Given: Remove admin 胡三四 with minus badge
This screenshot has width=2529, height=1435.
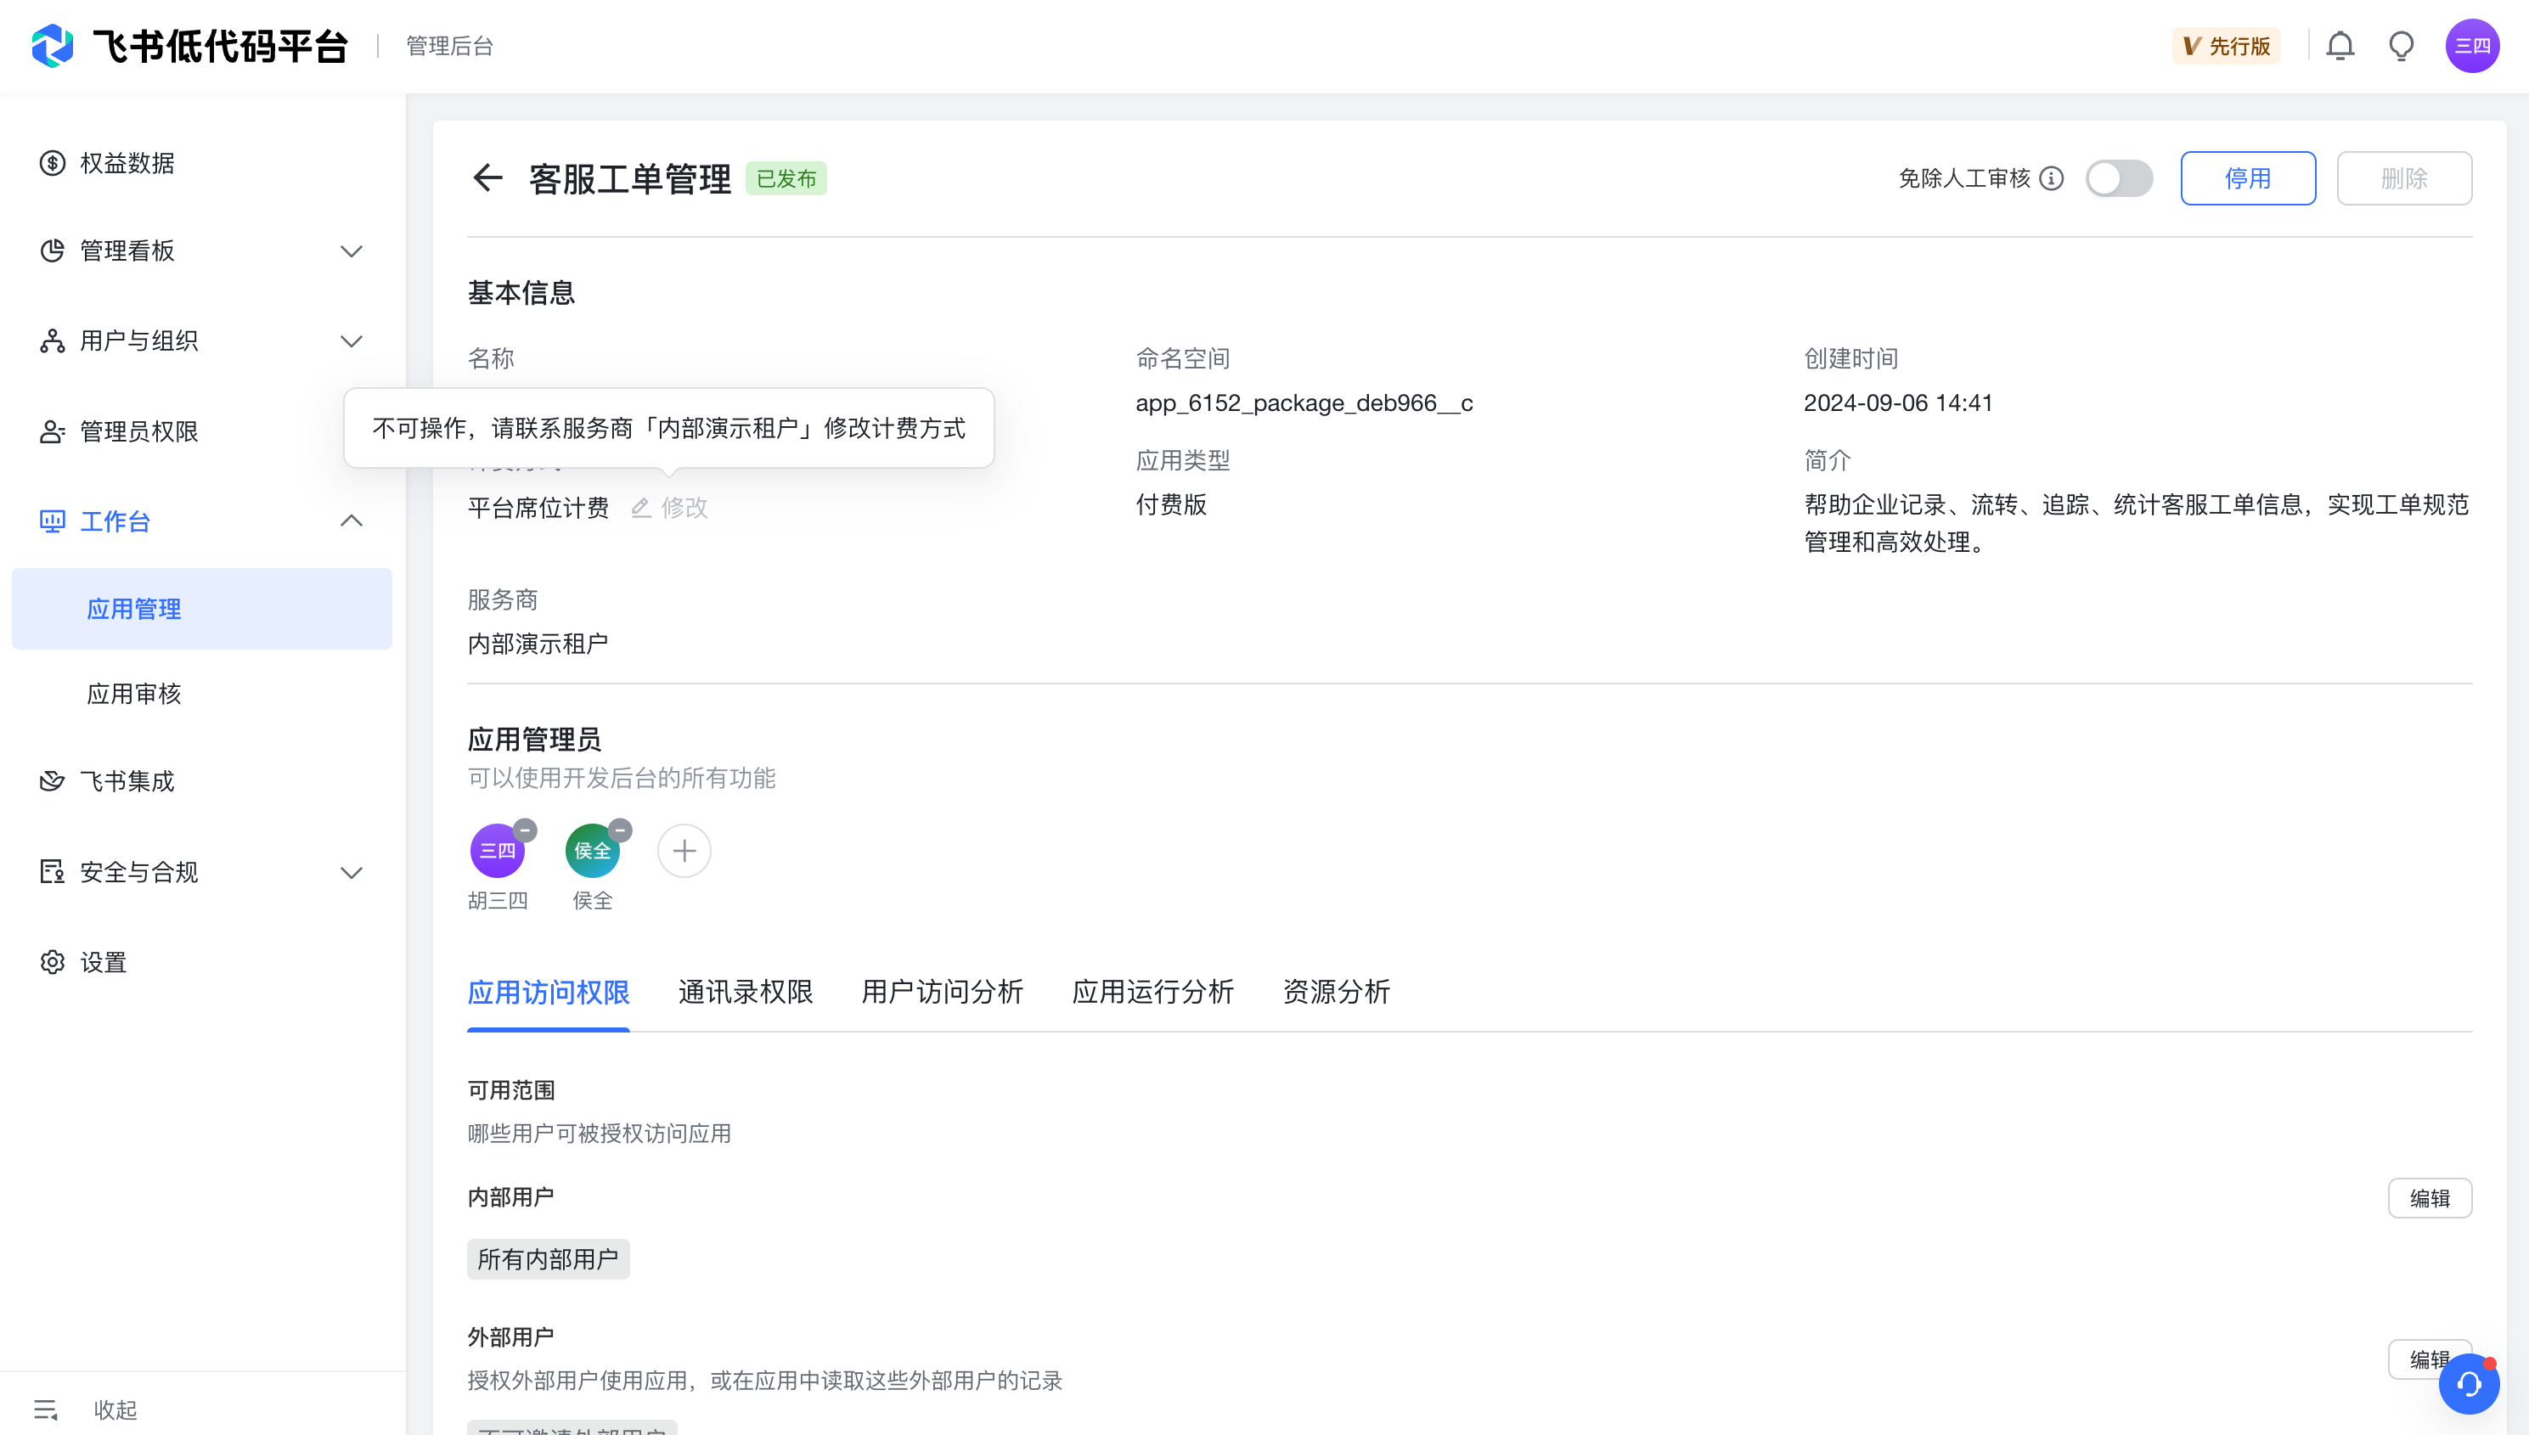Looking at the screenshot, I should [526, 830].
